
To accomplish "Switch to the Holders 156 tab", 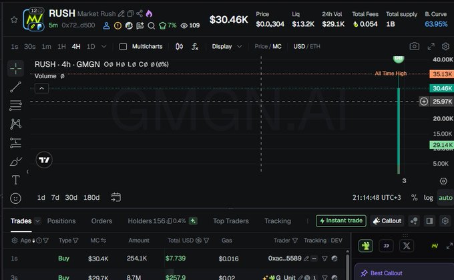I will pos(146,221).
